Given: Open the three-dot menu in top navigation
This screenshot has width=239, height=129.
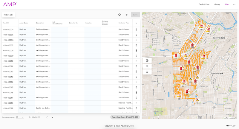Looking at the screenshot, I should click(x=234, y=4).
